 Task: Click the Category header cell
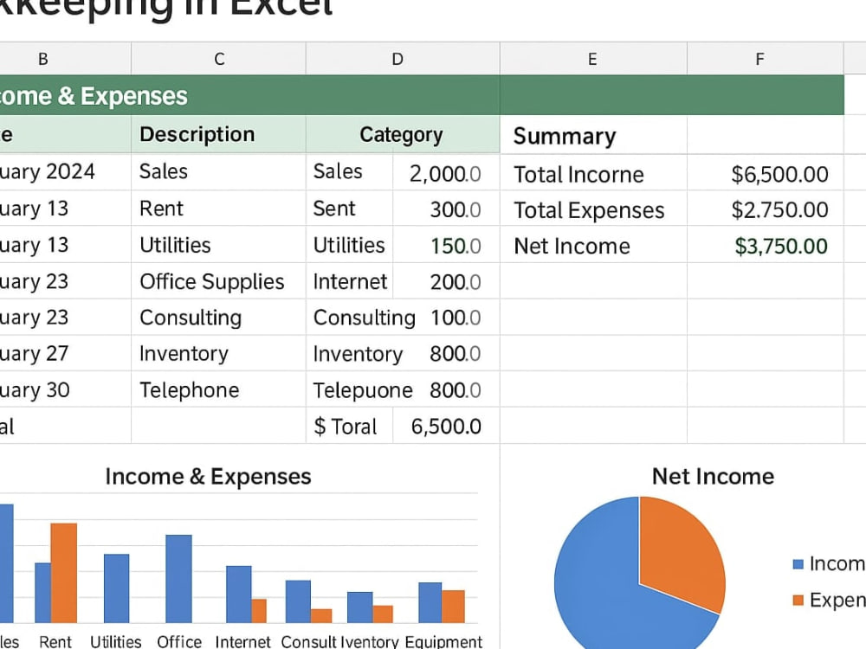coord(403,134)
